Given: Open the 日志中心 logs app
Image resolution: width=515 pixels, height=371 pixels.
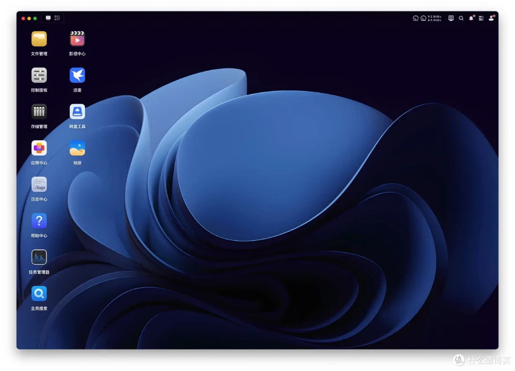Looking at the screenshot, I should pos(39,185).
